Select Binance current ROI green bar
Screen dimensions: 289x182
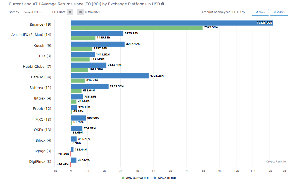(137, 28)
